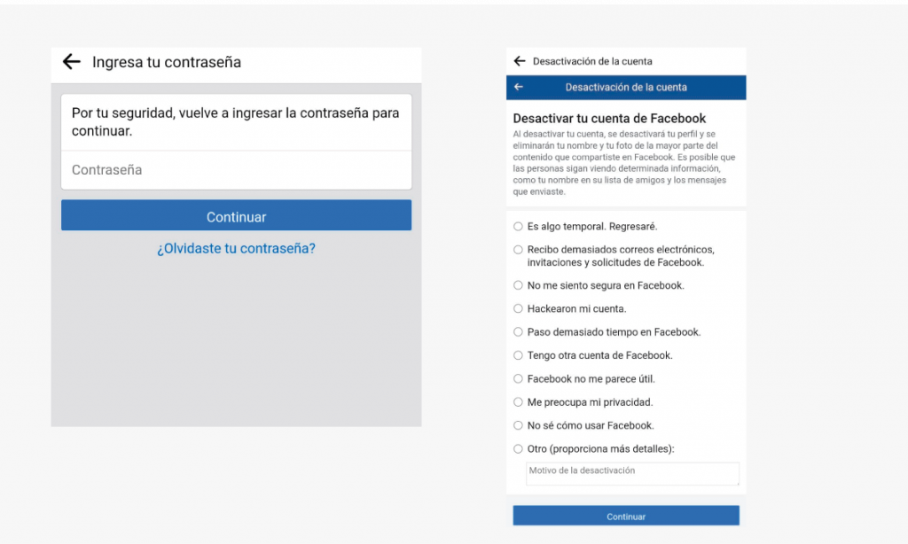Open ¿Olvidaste tu contraseña? link

pyautogui.click(x=236, y=248)
